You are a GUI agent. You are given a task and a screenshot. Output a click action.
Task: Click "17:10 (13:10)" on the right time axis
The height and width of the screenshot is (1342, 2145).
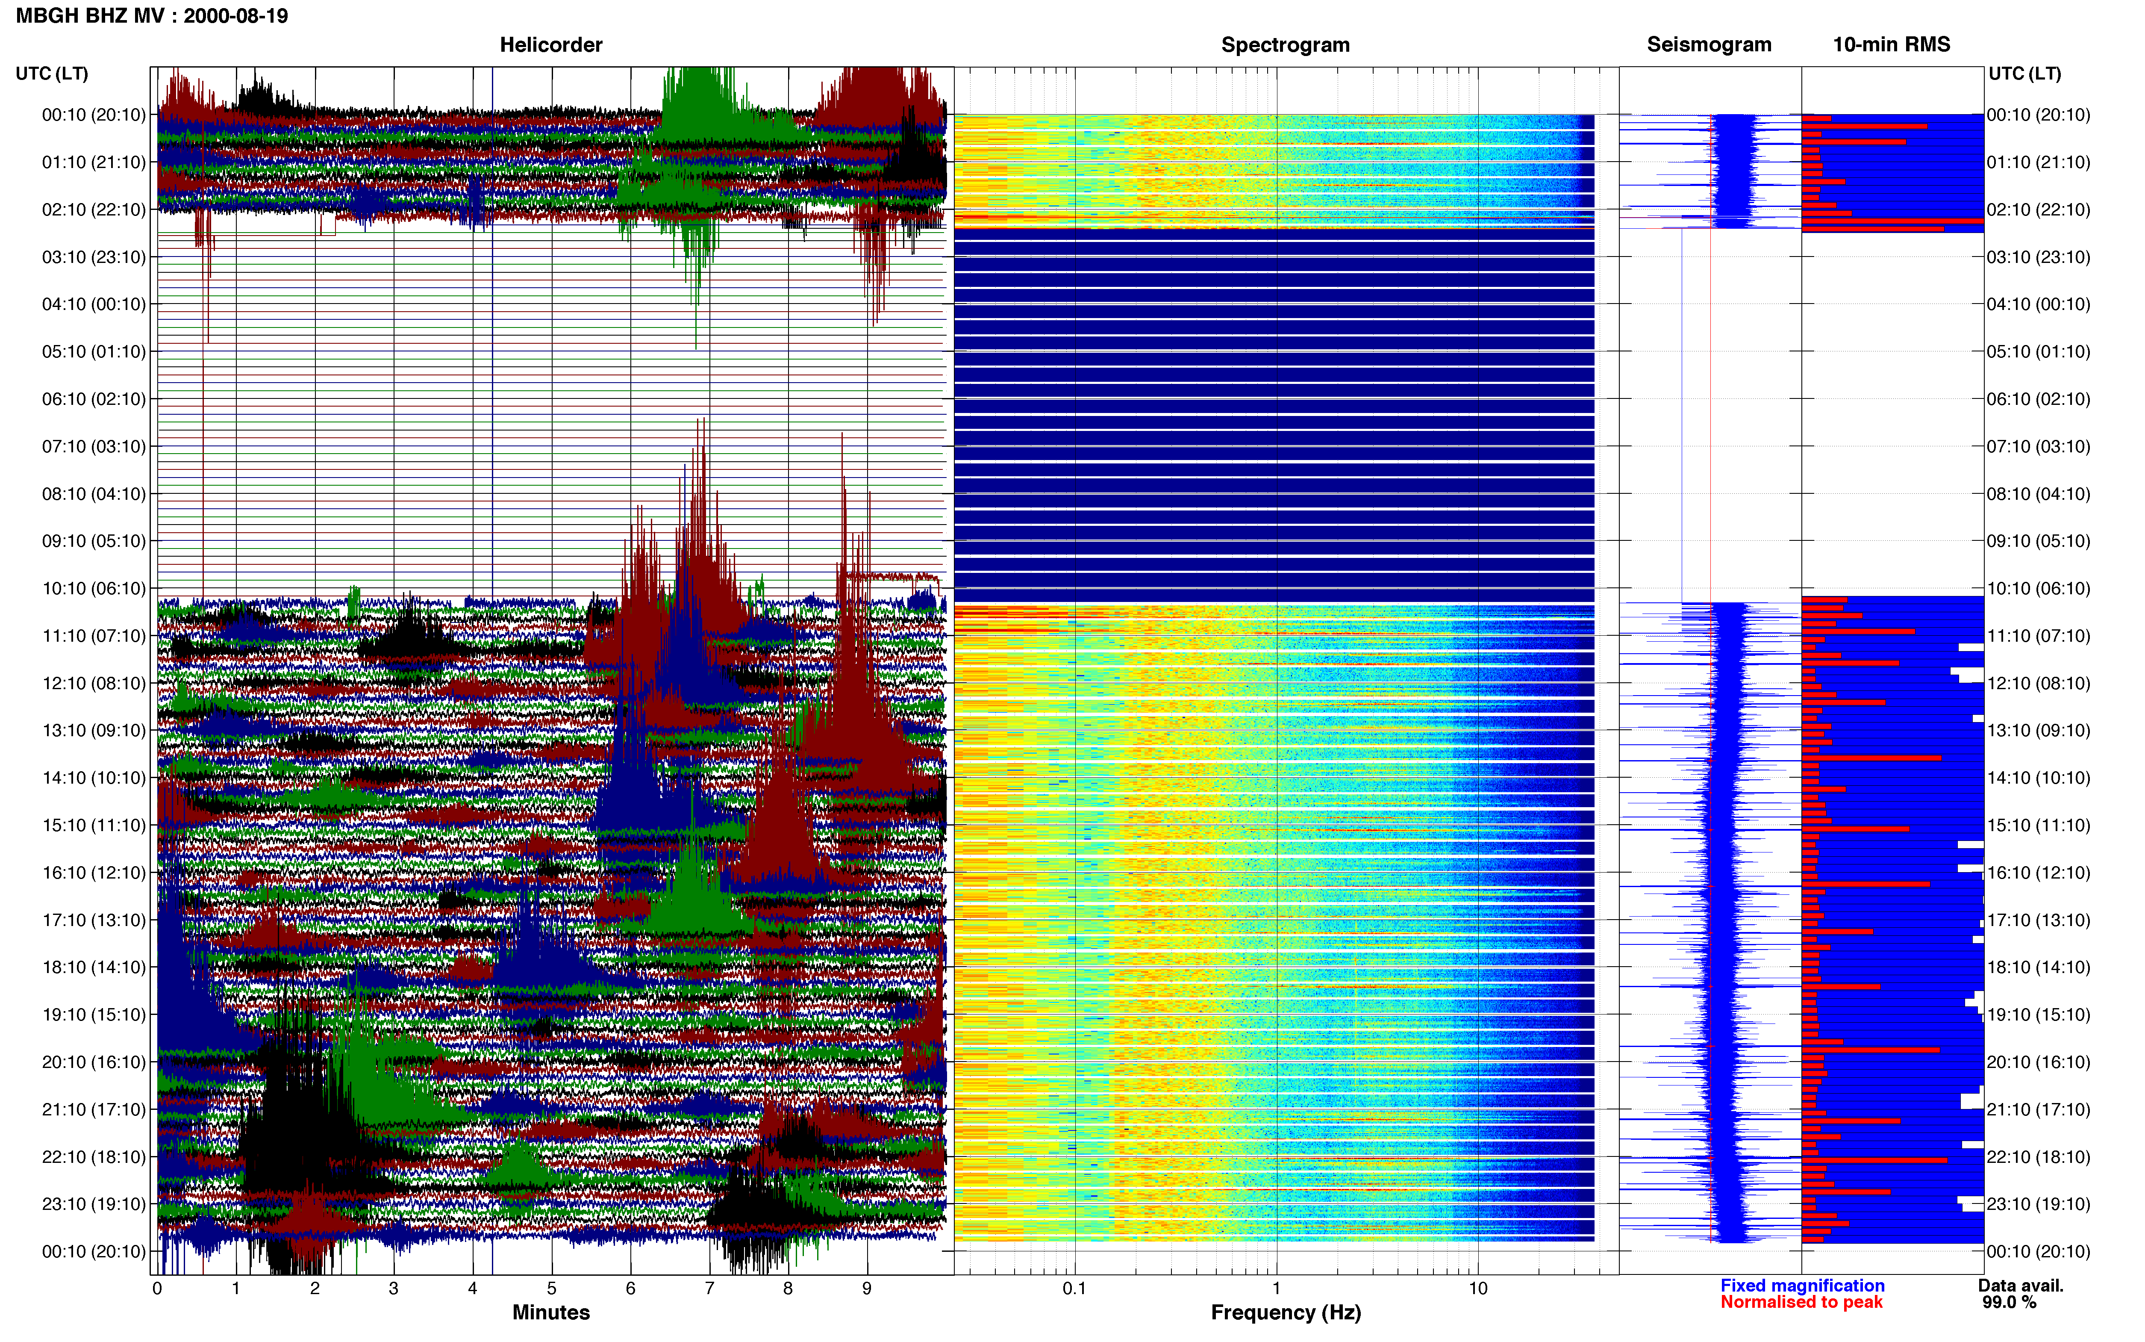click(2039, 920)
